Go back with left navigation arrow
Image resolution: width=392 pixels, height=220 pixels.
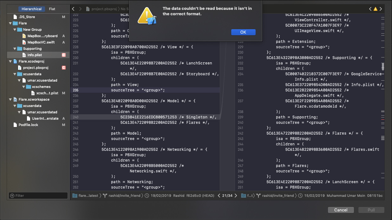pyautogui.click(x=73, y=9)
